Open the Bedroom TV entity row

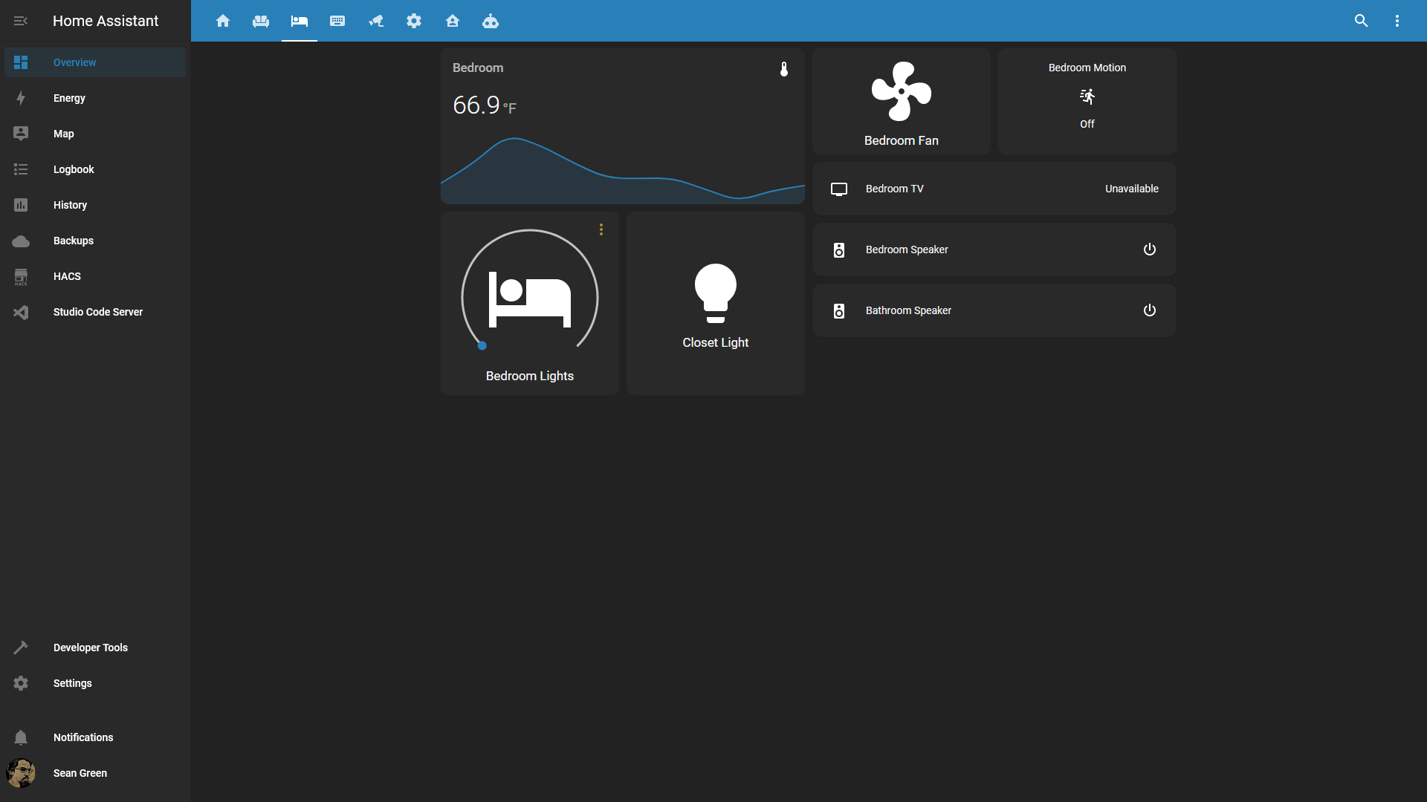[994, 189]
